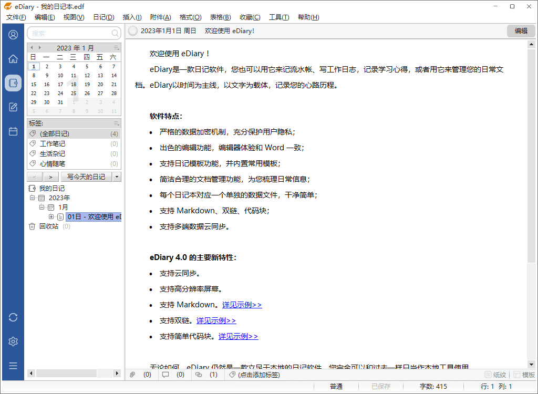This screenshot has height=394, width=538.
Task: Click the 2023年1月 calendar header
Action: click(75, 48)
